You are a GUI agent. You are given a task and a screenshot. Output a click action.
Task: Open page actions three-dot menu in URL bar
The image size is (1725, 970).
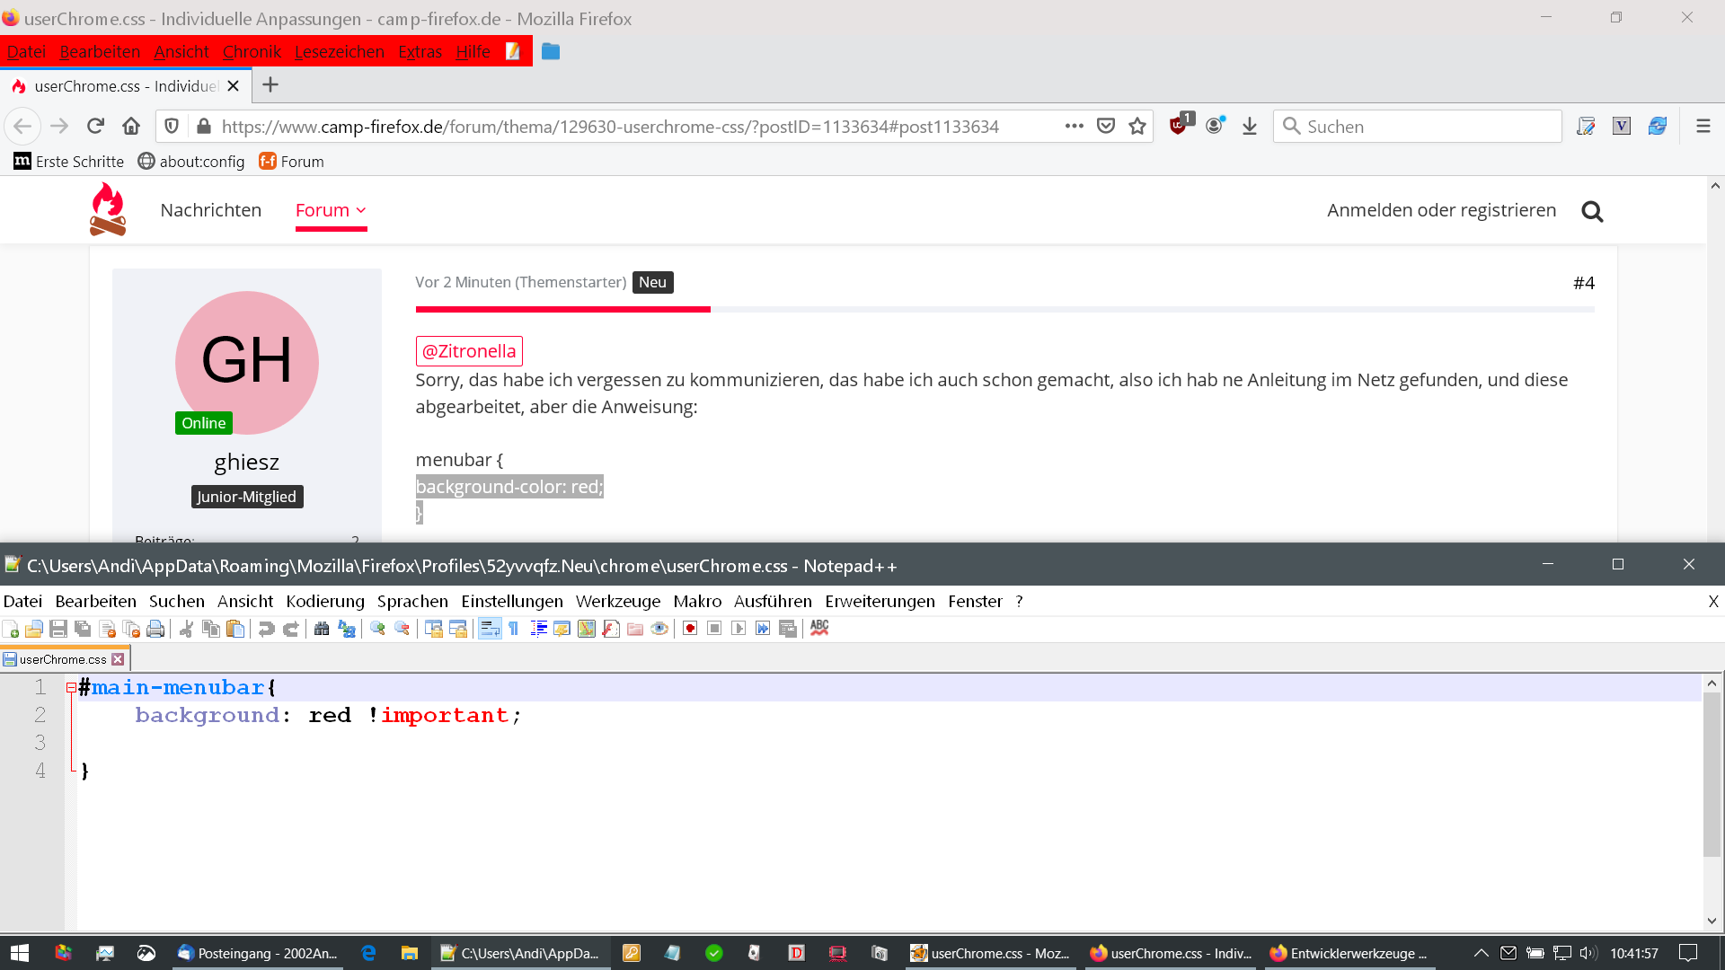pyautogui.click(x=1074, y=127)
